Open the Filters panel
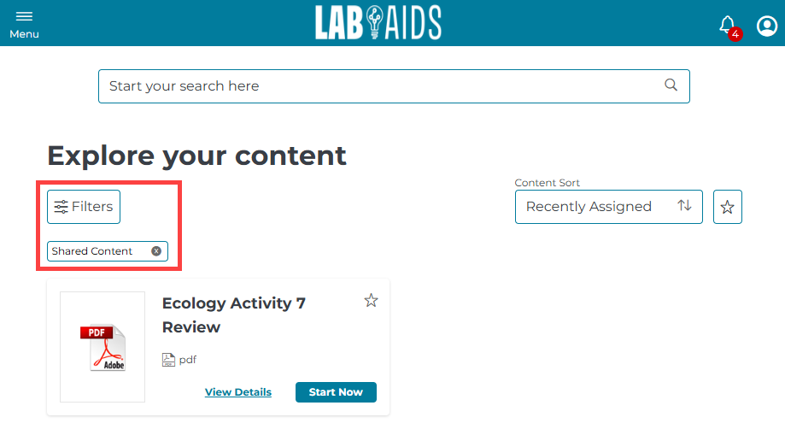 point(84,207)
